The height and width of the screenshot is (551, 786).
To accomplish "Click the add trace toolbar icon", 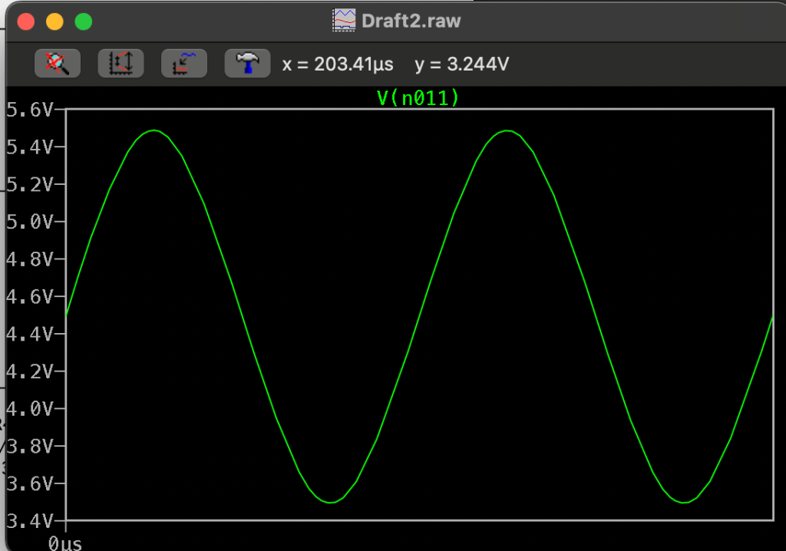I will click(183, 64).
